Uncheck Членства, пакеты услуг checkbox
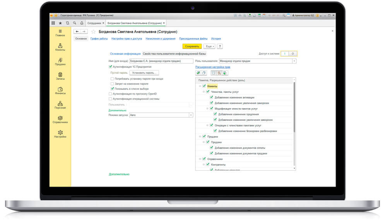The height and width of the screenshot is (222, 385). point(208,92)
